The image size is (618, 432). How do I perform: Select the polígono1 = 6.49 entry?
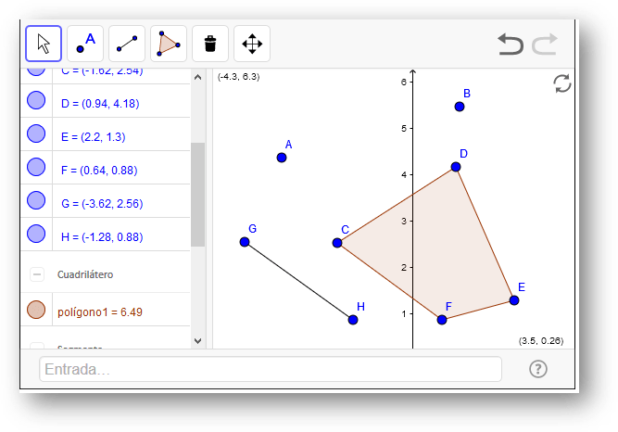pos(100,312)
